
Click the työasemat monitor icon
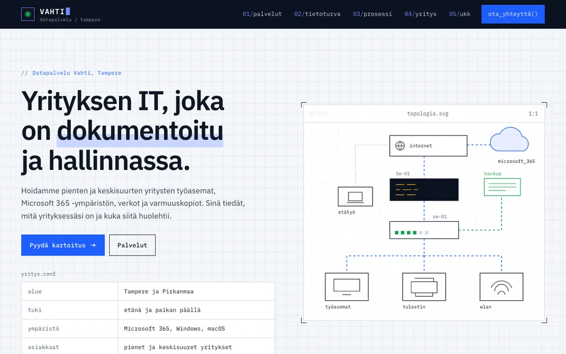(x=347, y=287)
